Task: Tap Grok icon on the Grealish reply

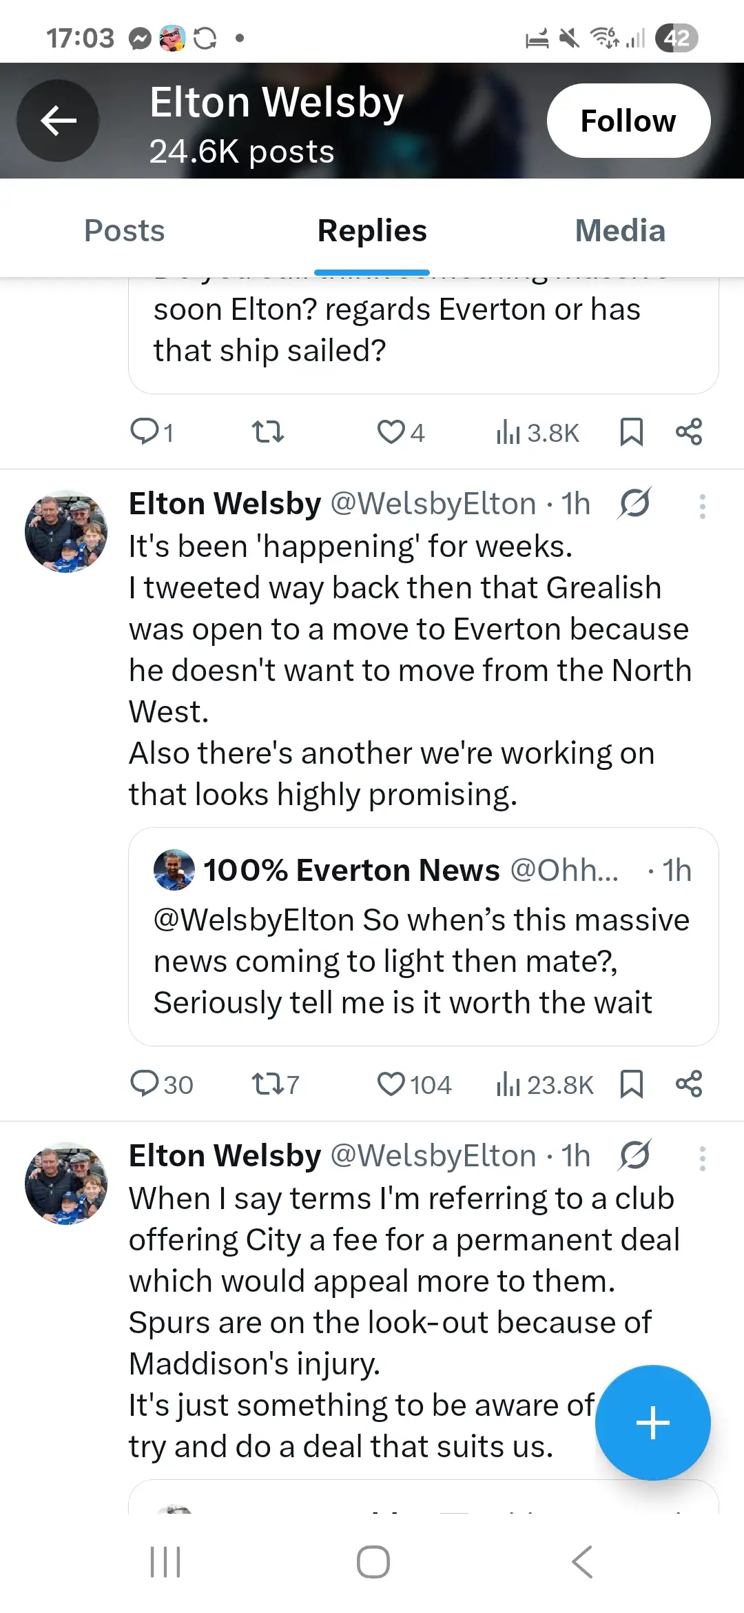Action: tap(634, 503)
